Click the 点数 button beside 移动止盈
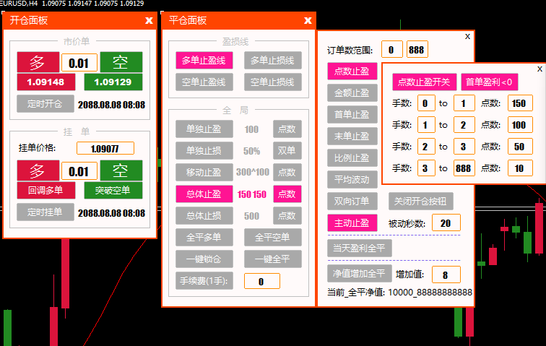This screenshot has width=546, height=346. (x=287, y=172)
